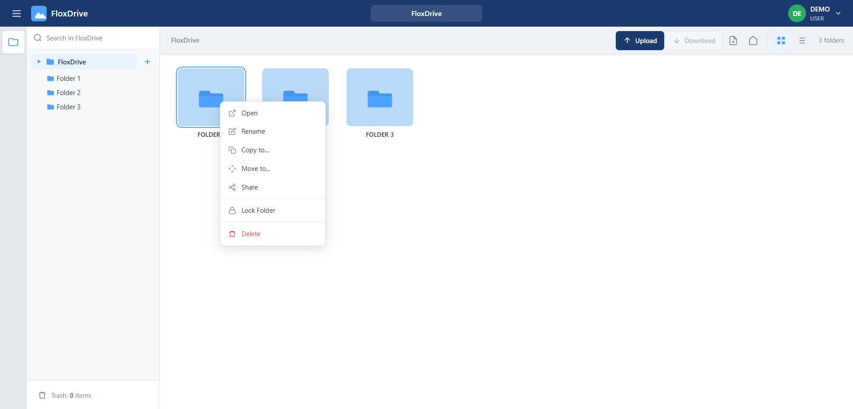Select FloxDrive root in the tree
Screen dimensions: 853x409
pos(84,62)
